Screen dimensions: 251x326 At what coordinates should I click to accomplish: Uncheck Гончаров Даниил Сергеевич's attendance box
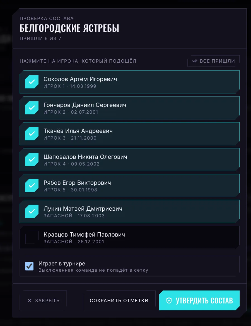[32, 108]
